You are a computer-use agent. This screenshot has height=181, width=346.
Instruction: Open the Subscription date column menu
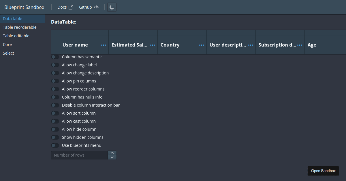(299, 45)
